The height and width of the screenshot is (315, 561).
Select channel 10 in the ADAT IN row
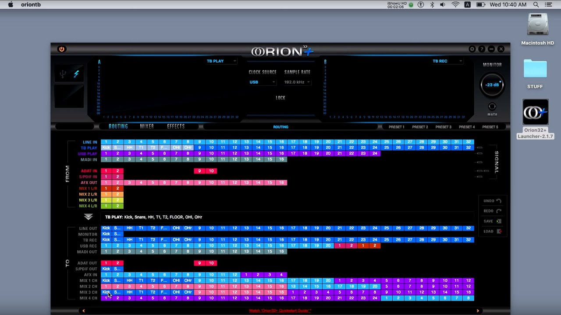coord(211,171)
